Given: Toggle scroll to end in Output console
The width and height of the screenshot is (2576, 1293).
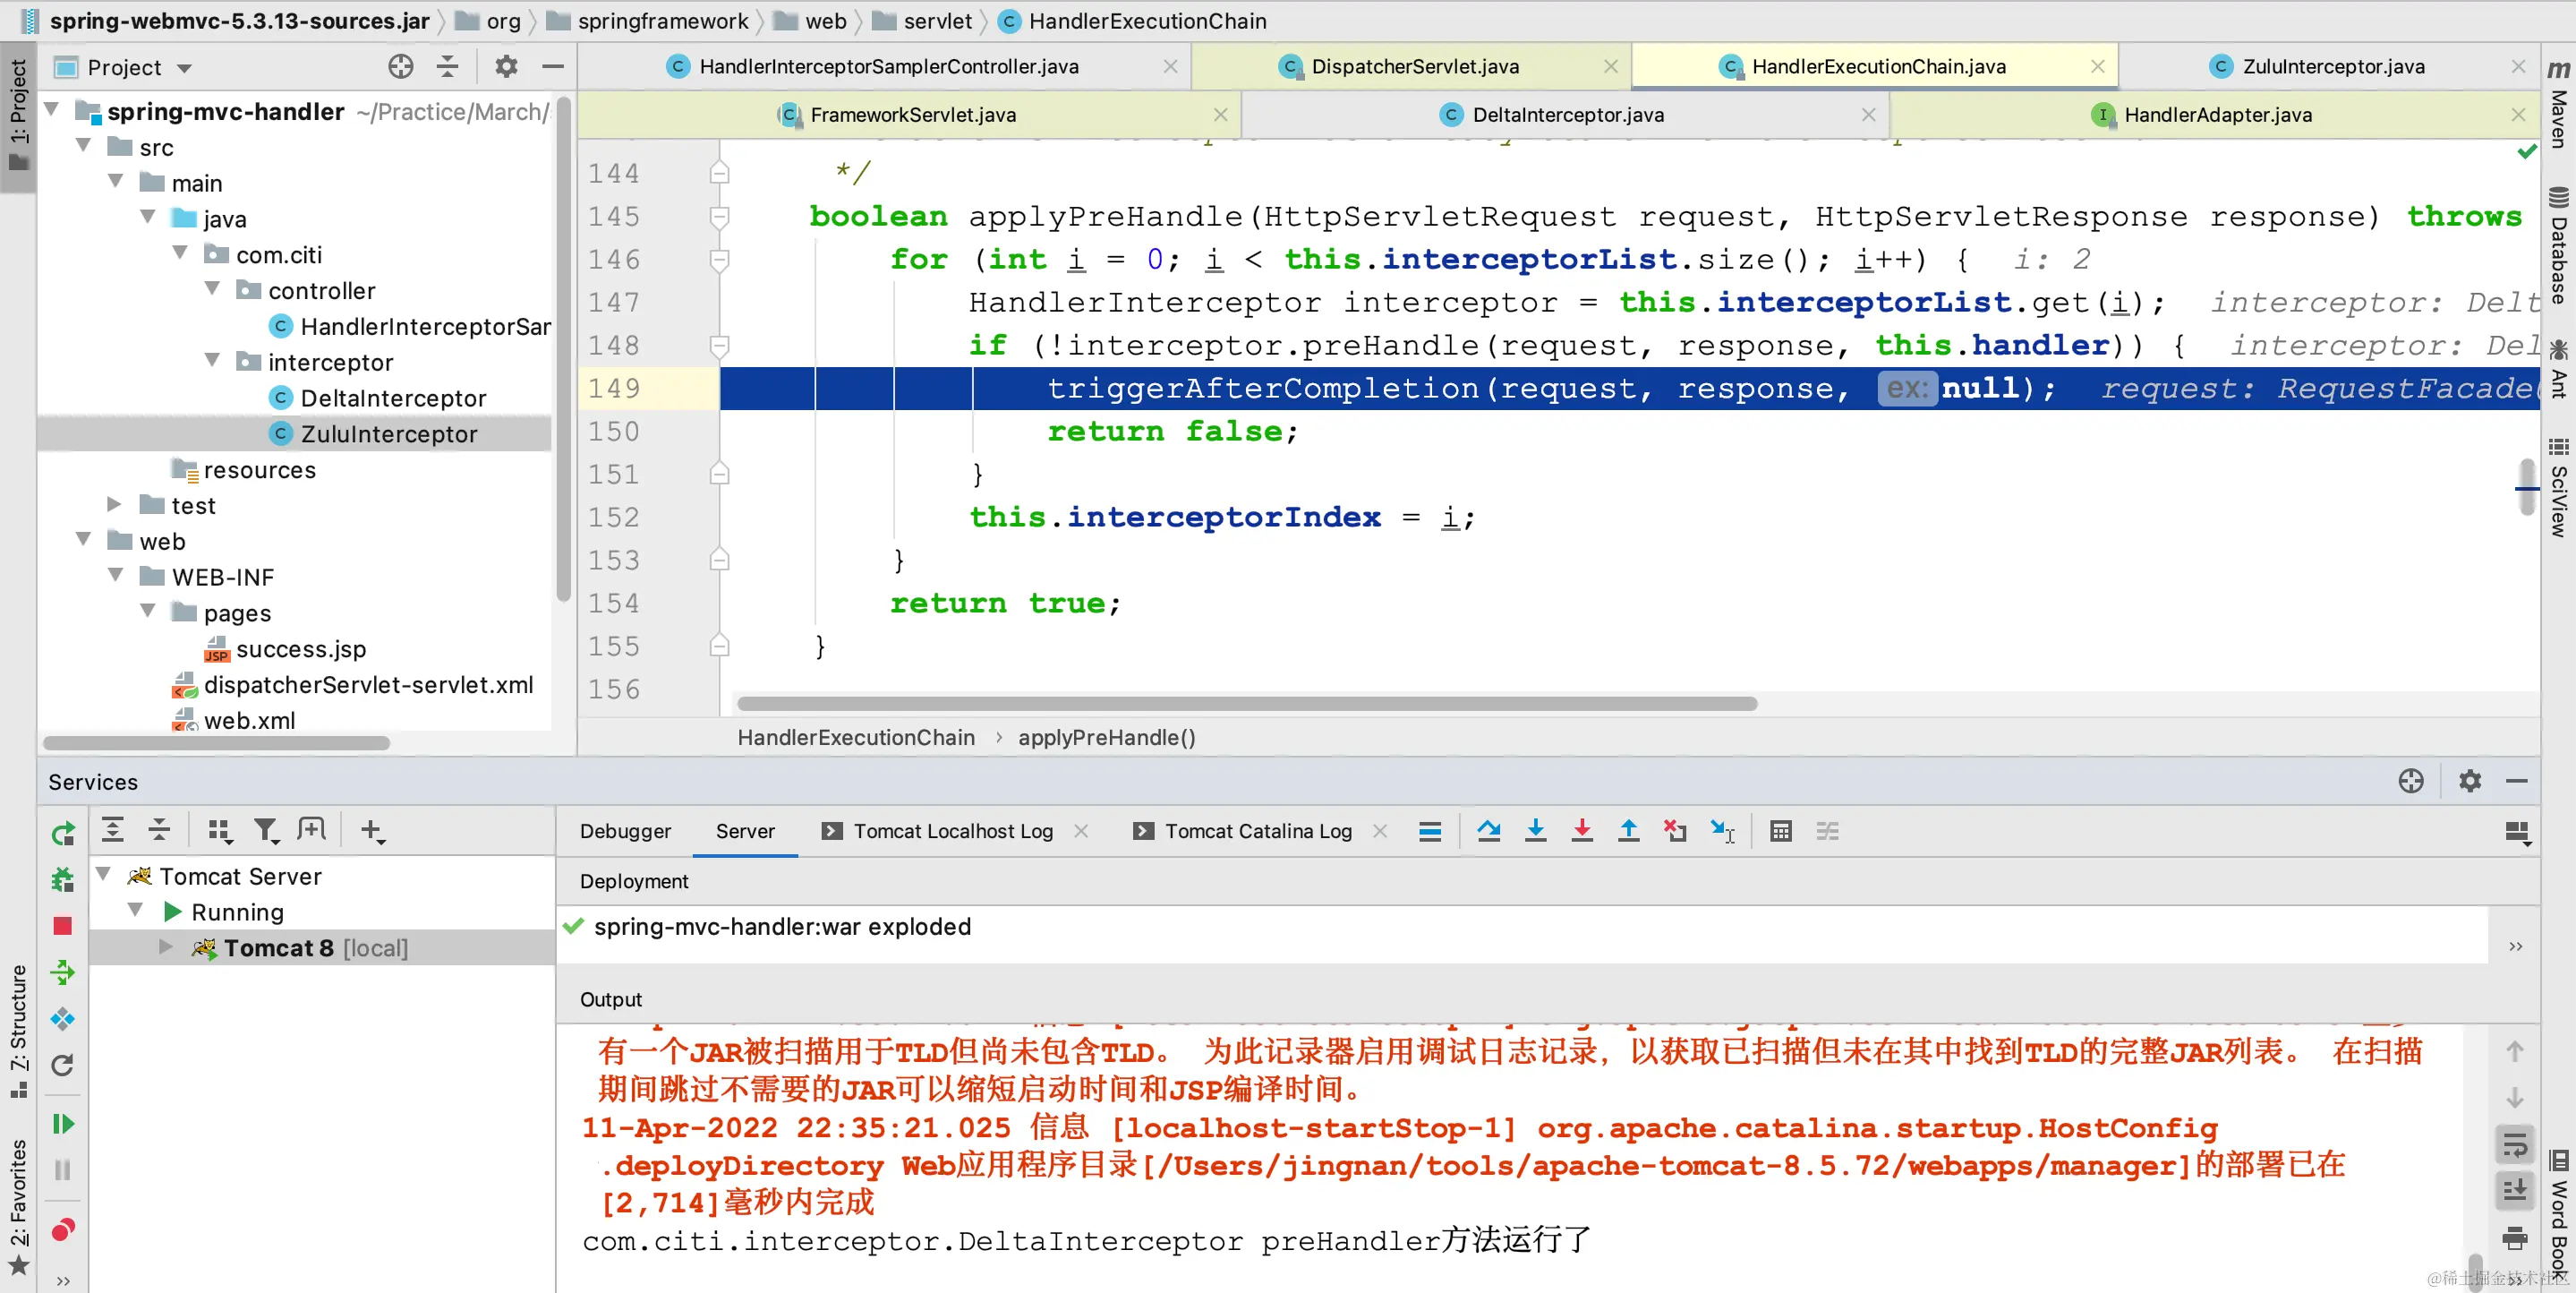Looking at the screenshot, I should [2514, 1190].
